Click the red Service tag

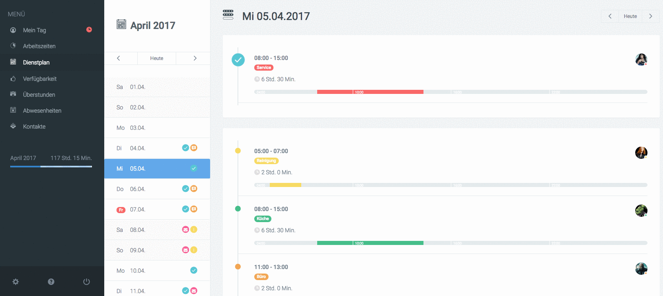264,68
